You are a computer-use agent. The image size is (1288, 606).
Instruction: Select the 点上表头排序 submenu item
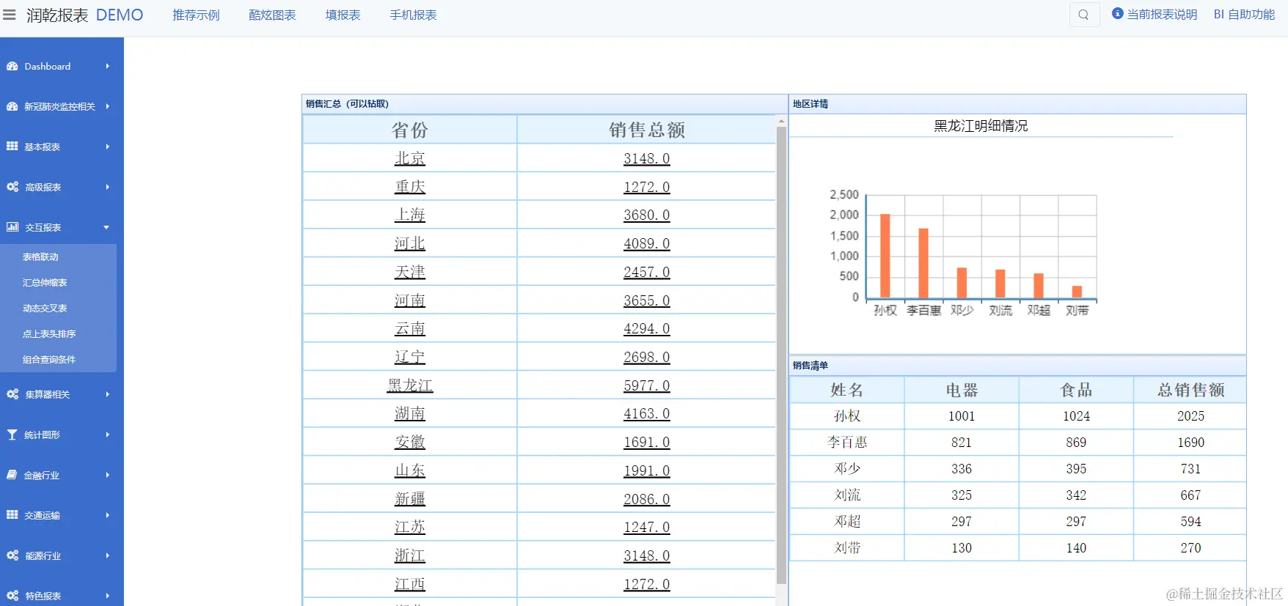point(49,334)
